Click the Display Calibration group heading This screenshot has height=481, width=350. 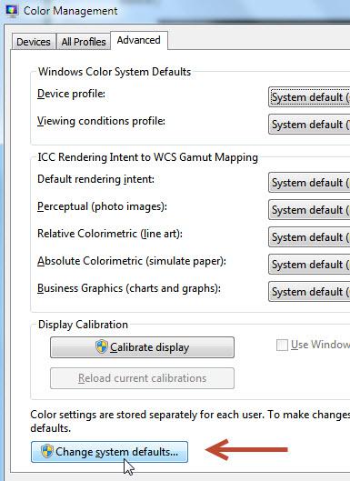click(x=83, y=325)
